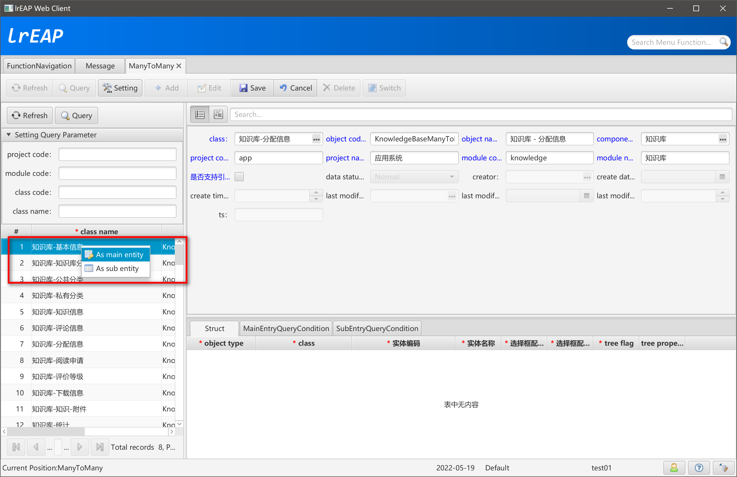Open last modified date calendar picker

click(586, 196)
